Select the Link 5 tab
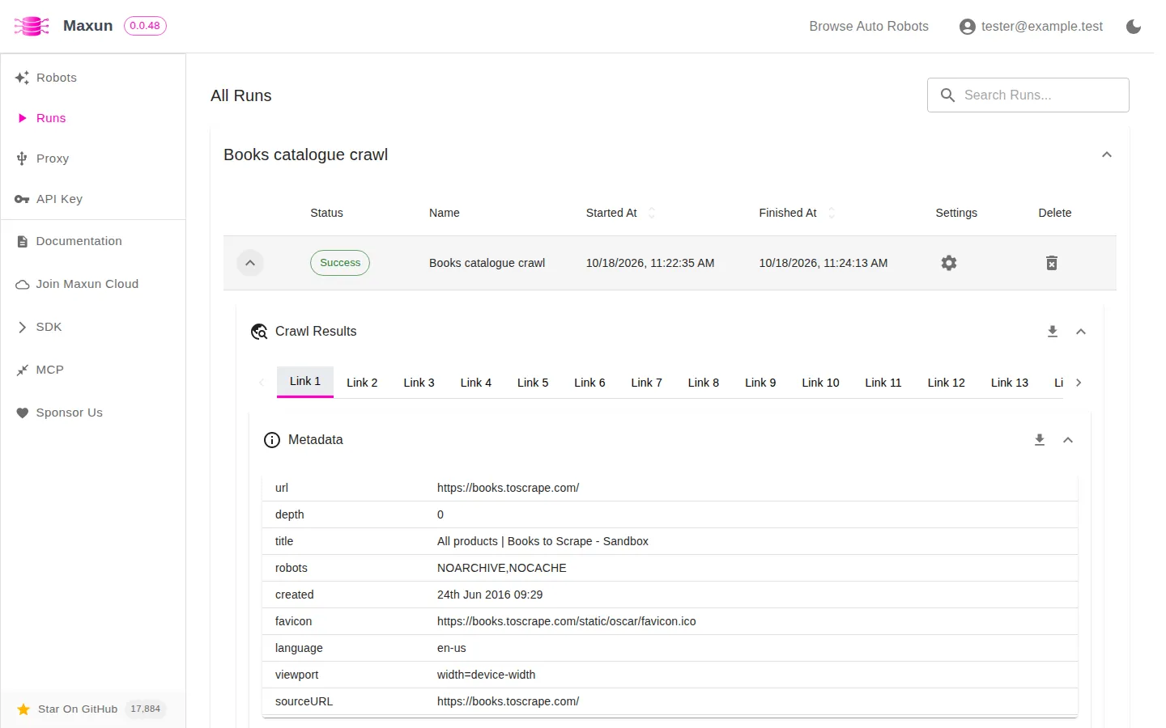The width and height of the screenshot is (1166, 728). pyautogui.click(x=533, y=383)
